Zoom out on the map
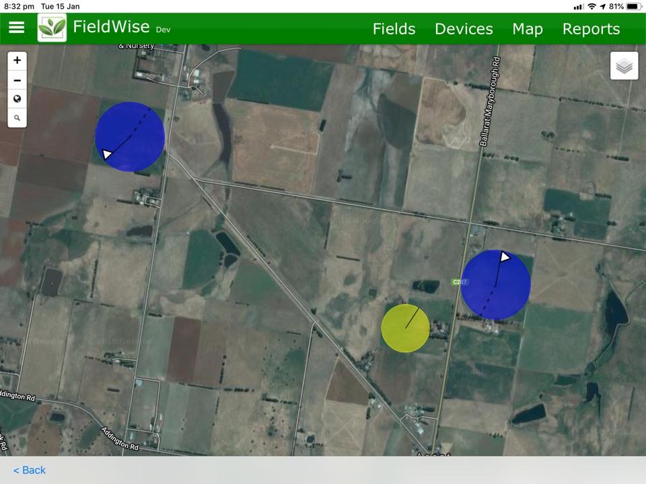Viewport: 646px width, 484px height. pyautogui.click(x=17, y=80)
